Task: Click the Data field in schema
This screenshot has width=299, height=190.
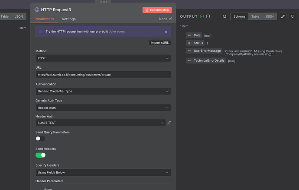Action: (x=194, y=35)
